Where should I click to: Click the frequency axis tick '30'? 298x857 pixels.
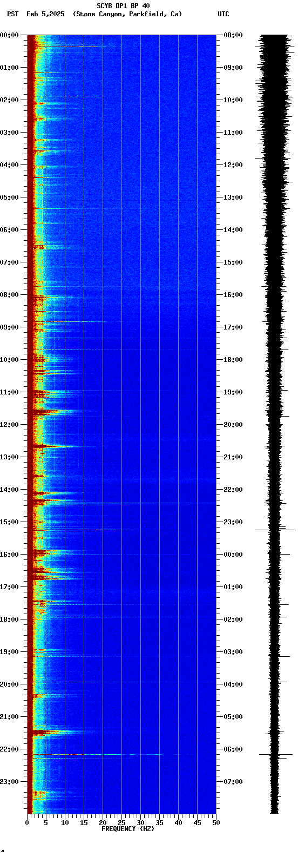(140, 823)
